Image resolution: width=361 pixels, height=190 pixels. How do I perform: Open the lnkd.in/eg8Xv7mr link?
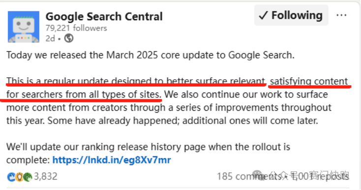(x=112, y=160)
